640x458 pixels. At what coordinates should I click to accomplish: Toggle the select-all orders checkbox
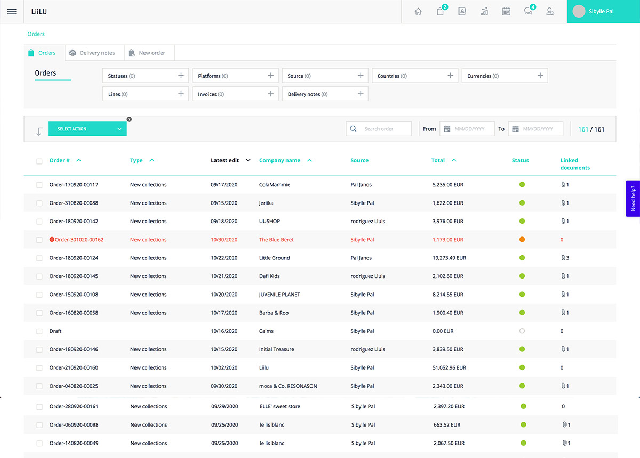[39, 161]
